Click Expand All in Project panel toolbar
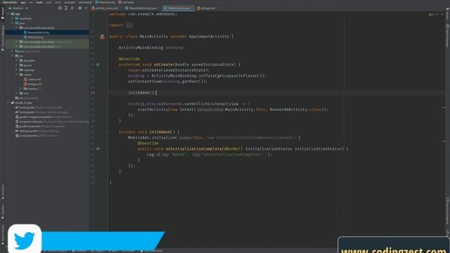The height and width of the screenshot is (253, 450). point(66,8)
